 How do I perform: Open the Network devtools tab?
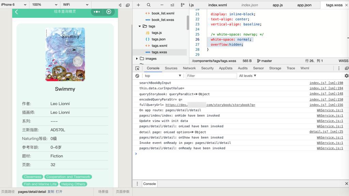click(189, 68)
